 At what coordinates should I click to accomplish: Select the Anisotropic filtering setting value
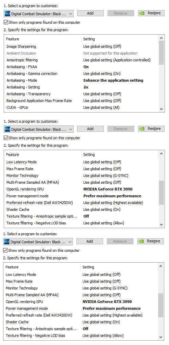point(117,60)
